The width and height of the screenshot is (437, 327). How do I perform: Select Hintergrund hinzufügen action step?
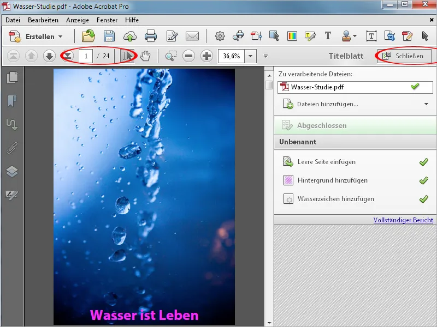(x=356, y=180)
